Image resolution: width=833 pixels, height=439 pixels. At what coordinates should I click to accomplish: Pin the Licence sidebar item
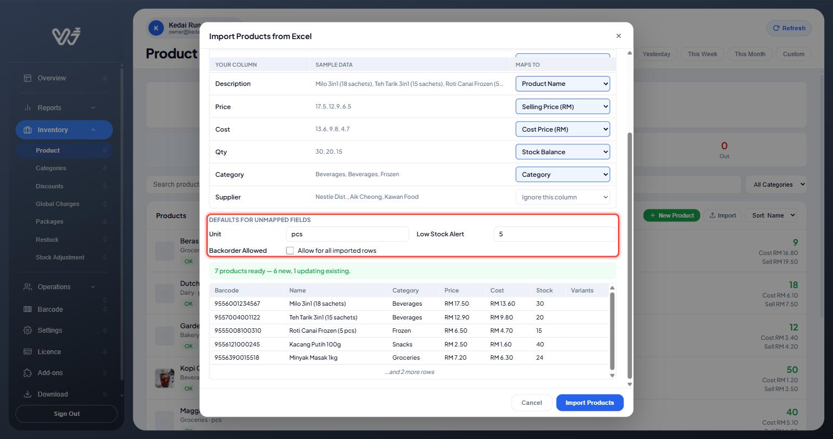(x=105, y=352)
